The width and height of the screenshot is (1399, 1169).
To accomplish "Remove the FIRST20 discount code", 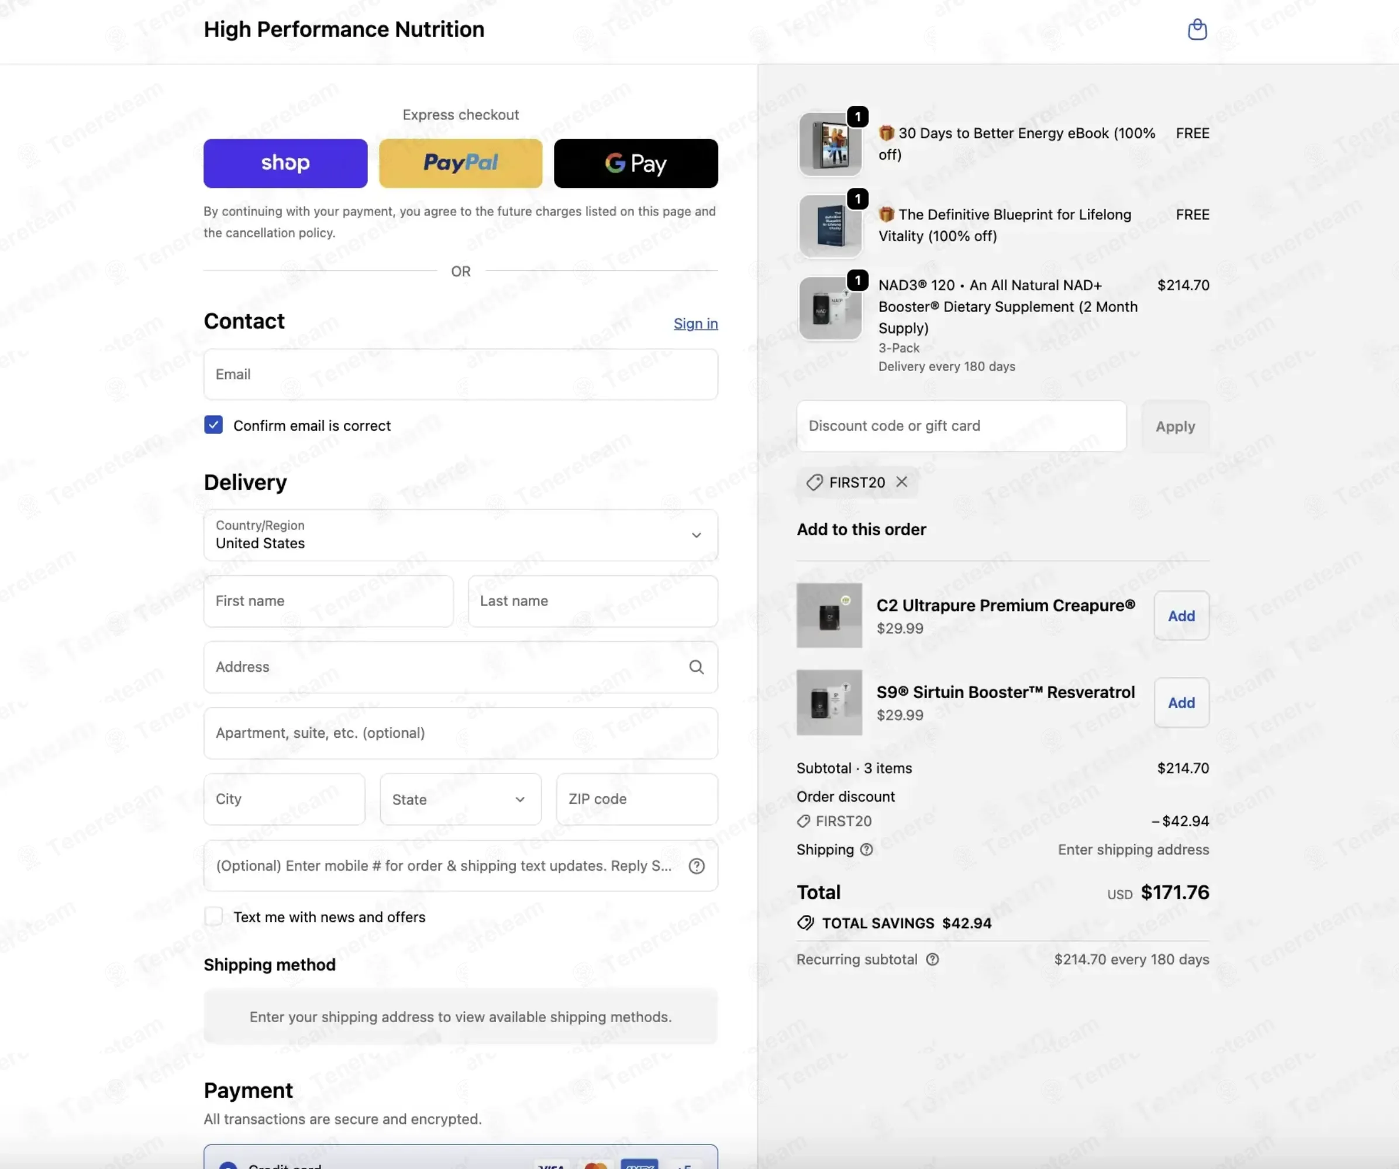I will (x=902, y=482).
